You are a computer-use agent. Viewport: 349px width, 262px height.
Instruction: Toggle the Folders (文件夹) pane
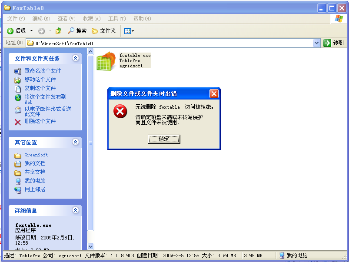point(104,31)
